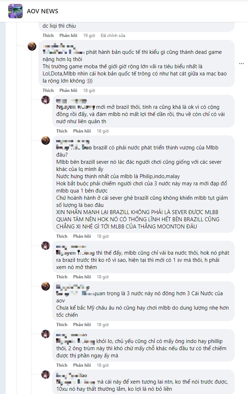
Task: Click the AOV NEWS page logo
Action: click(x=15, y=11)
